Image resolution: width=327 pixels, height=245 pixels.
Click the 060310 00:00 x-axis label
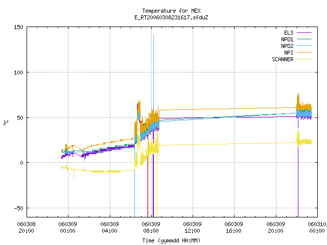click(x=317, y=227)
